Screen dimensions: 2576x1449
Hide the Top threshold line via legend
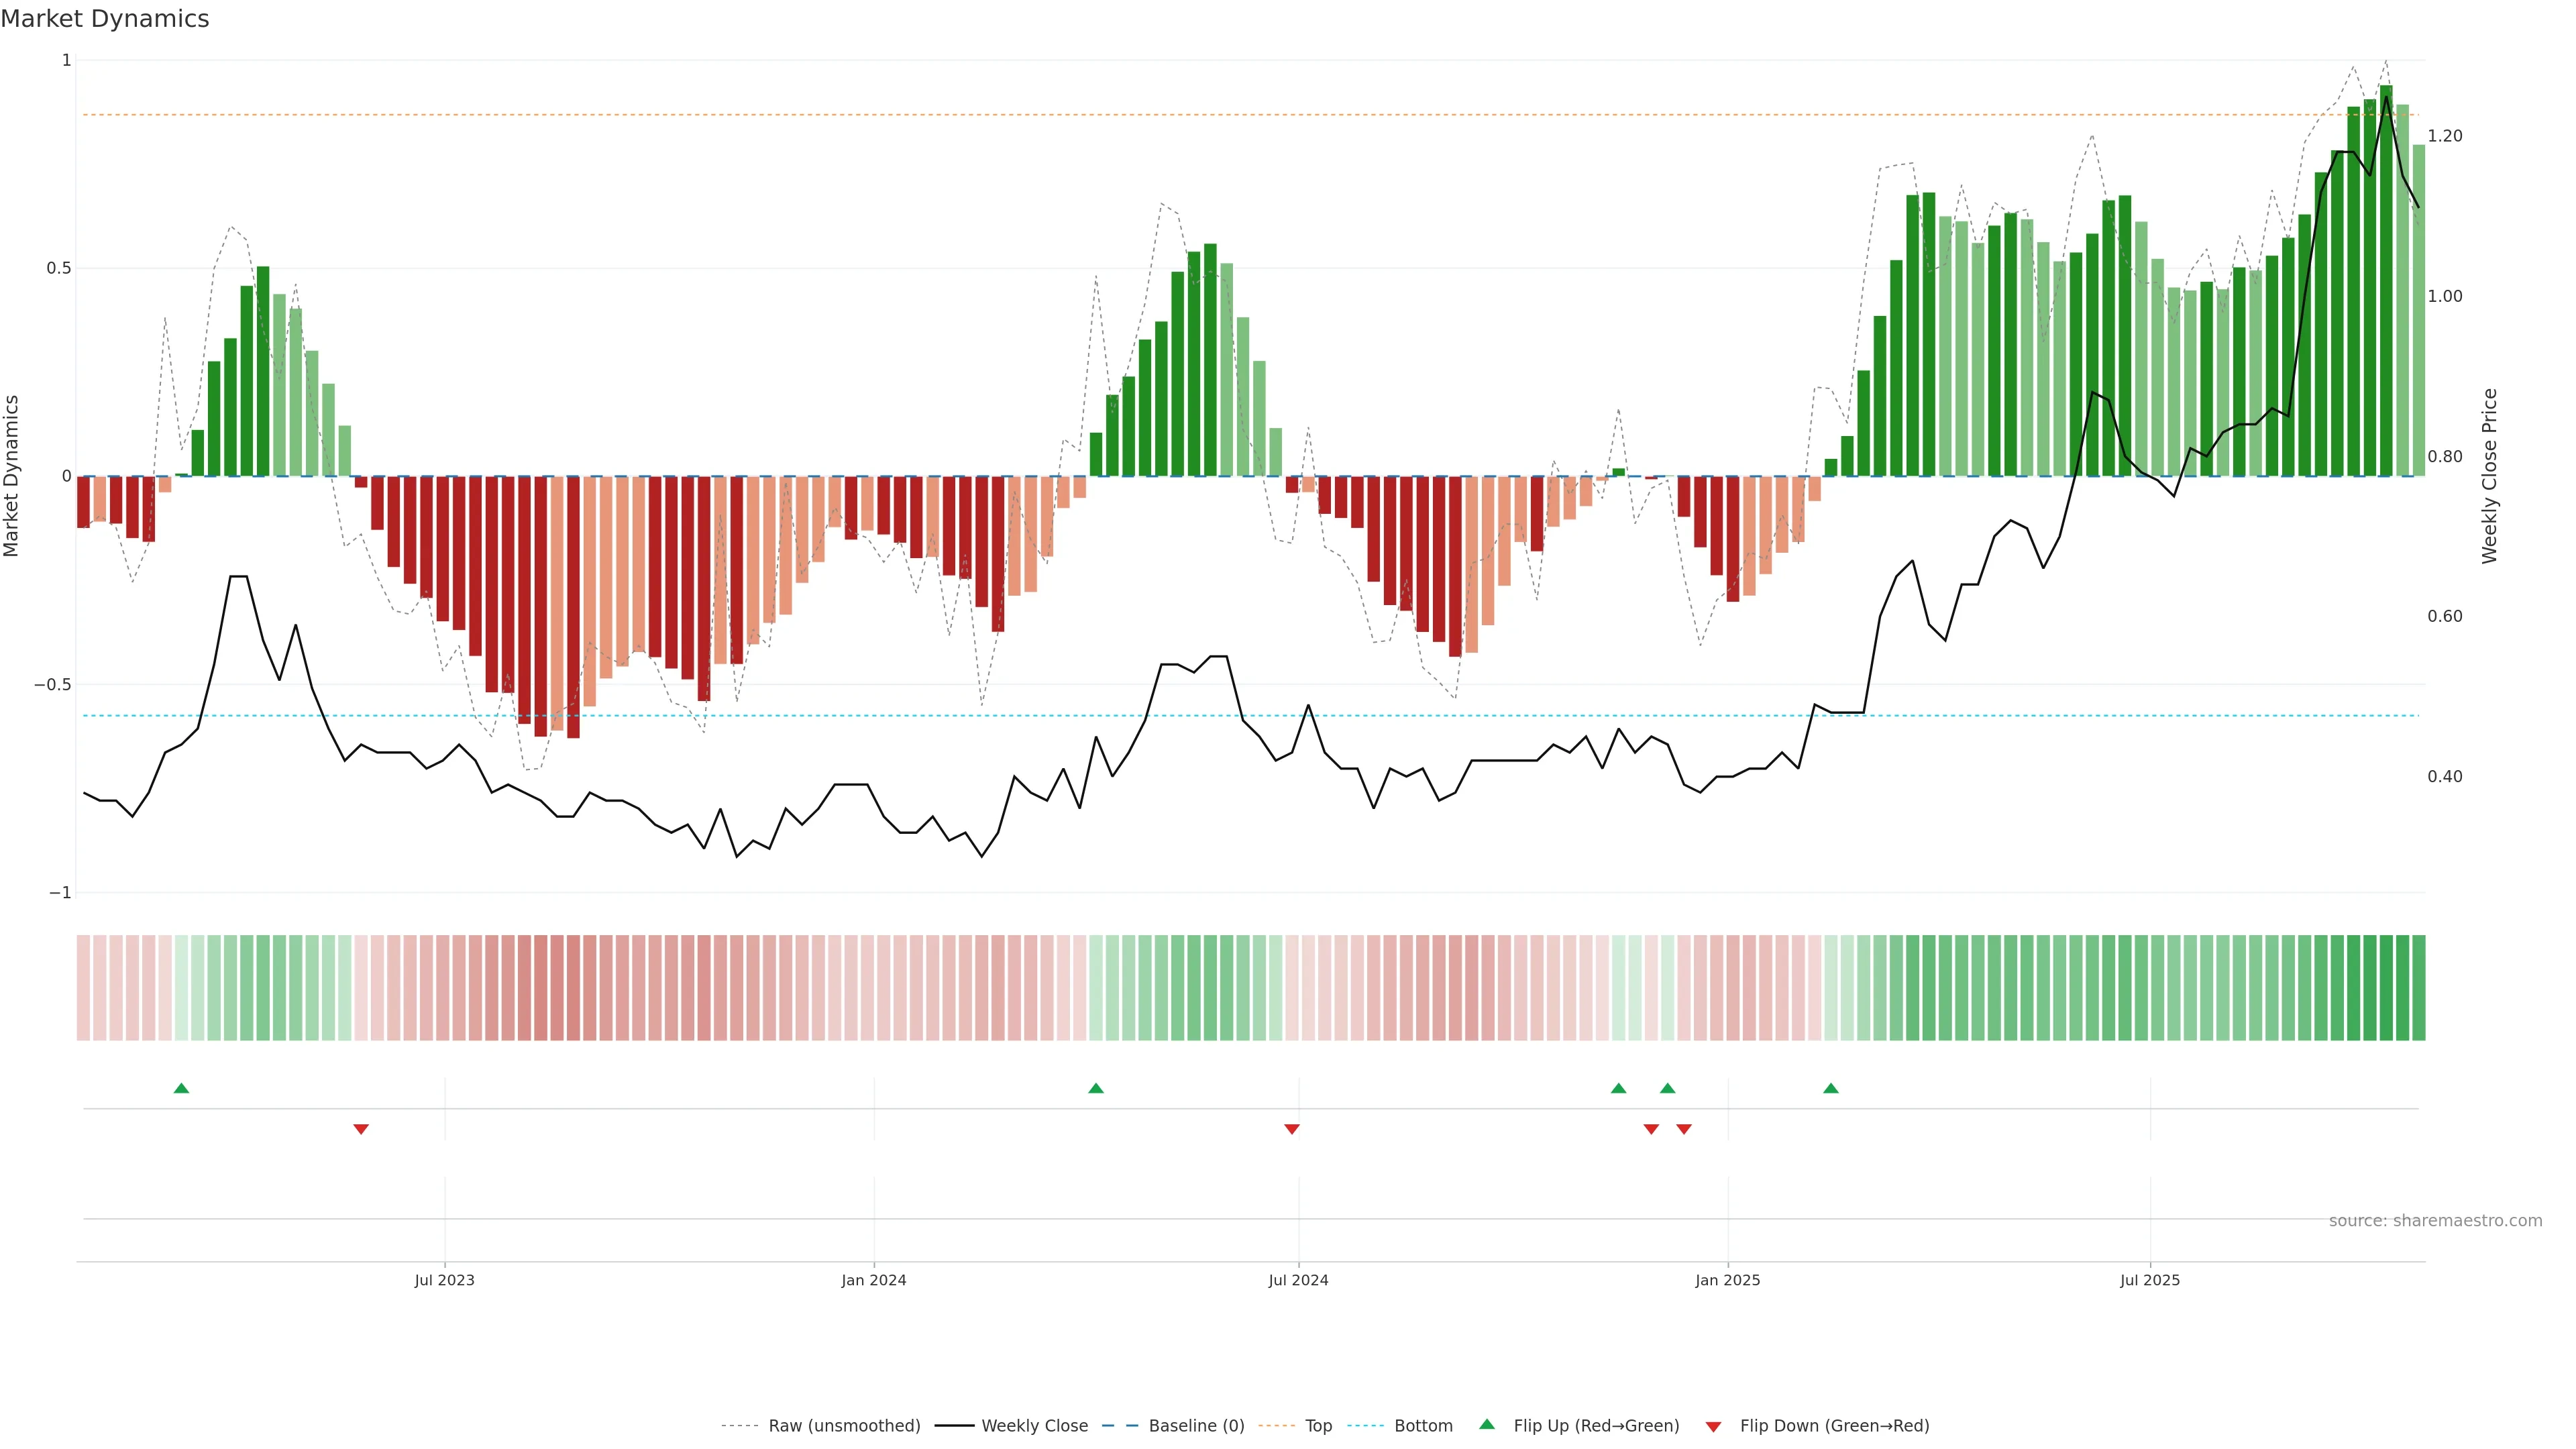[x=1318, y=1426]
